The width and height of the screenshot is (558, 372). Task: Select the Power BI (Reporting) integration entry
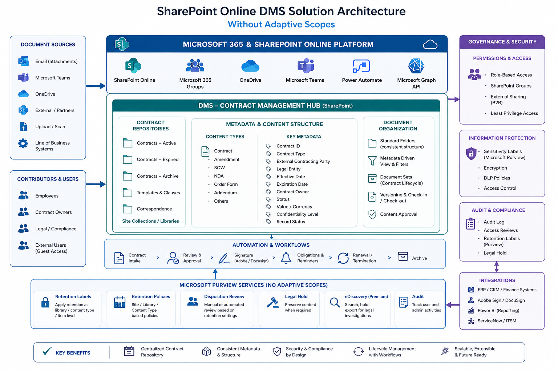point(494,311)
